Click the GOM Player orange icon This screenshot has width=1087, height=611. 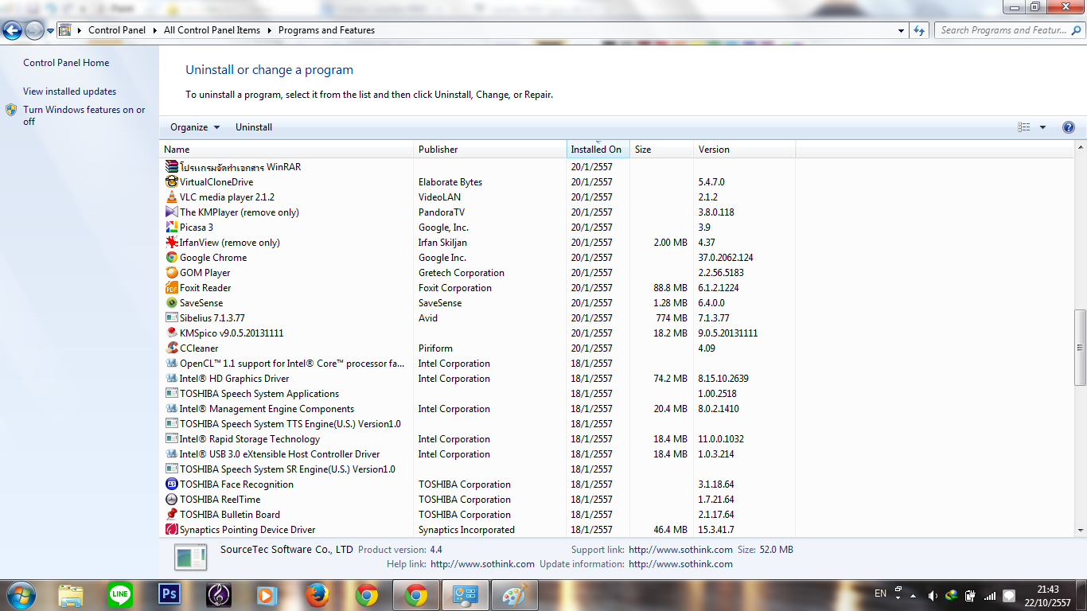171,273
